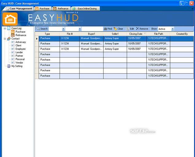Viewport: 195px width, 157px height.
Task: Click the Client card icon
Action: click(13, 46)
